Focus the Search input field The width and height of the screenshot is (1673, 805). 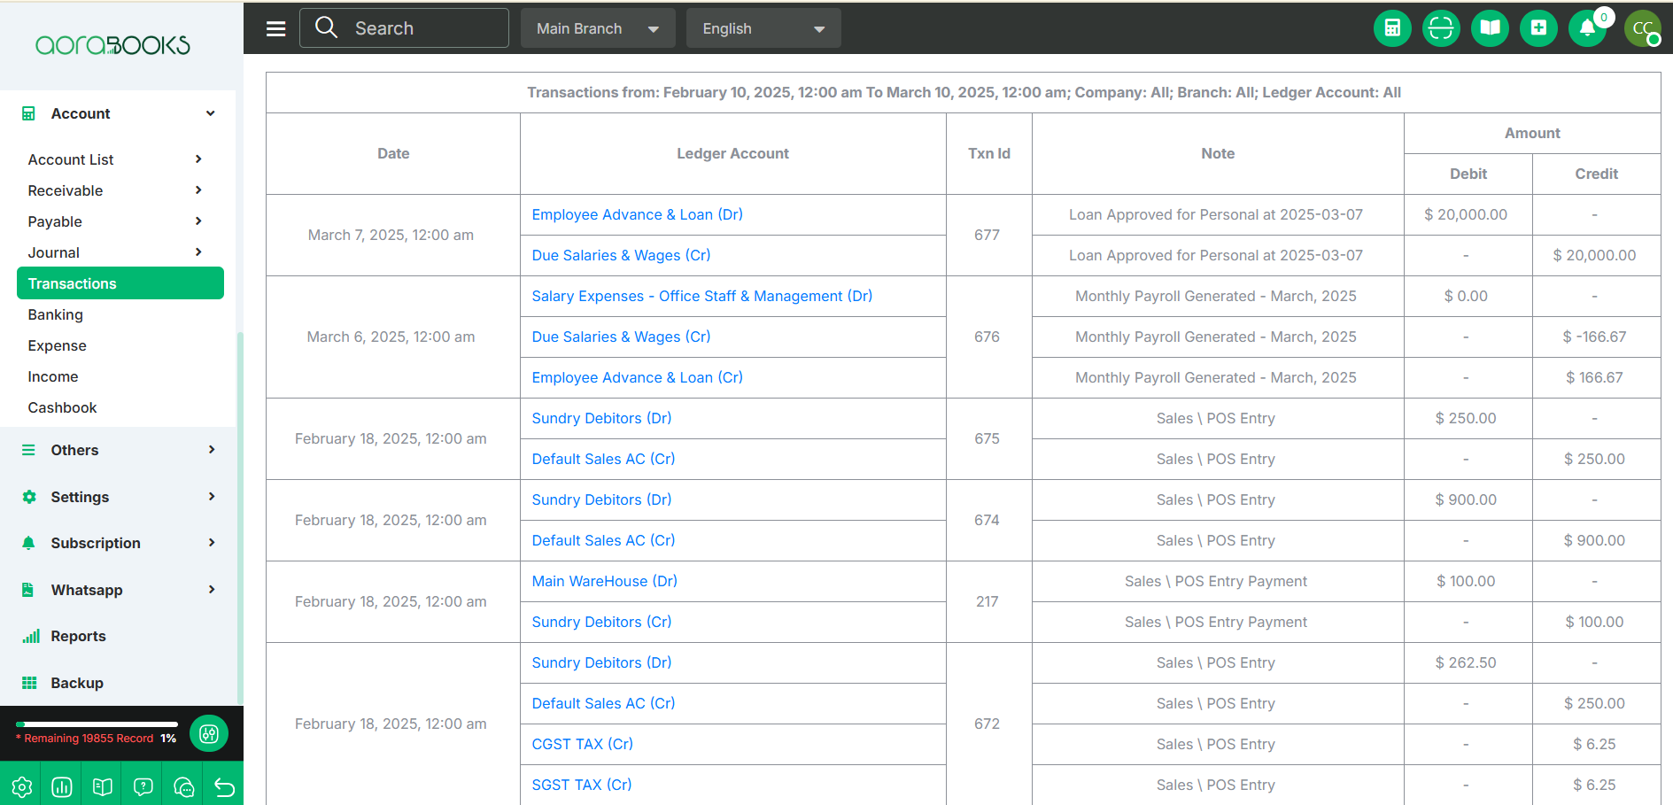(x=404, y=28)
